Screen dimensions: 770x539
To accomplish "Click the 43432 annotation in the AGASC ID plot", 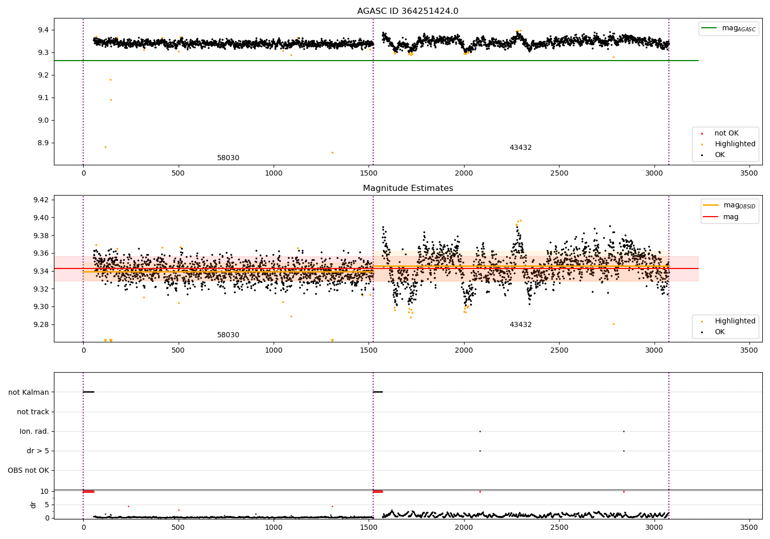I will coord(521,148).
